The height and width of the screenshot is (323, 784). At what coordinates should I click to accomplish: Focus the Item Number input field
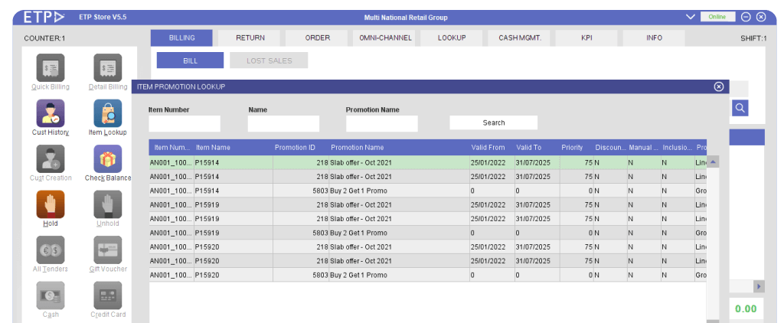185,123
